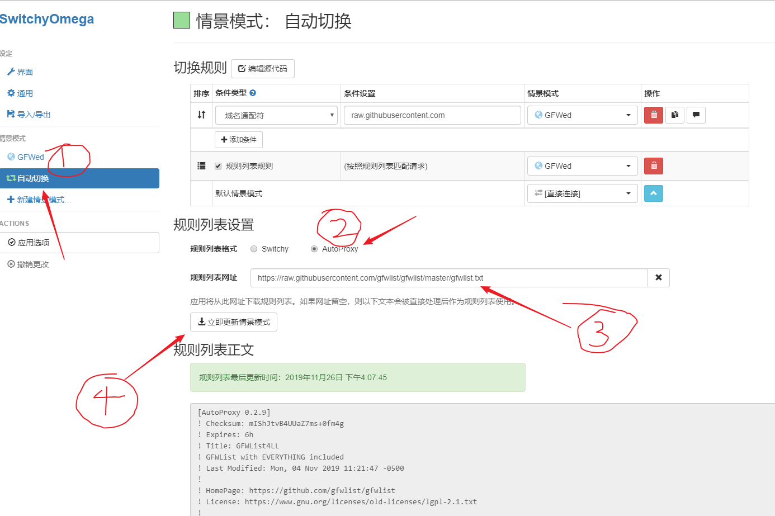Click 撤销更改 to discard changes
The image size is (775, 516).
click(x=28, y=264)
